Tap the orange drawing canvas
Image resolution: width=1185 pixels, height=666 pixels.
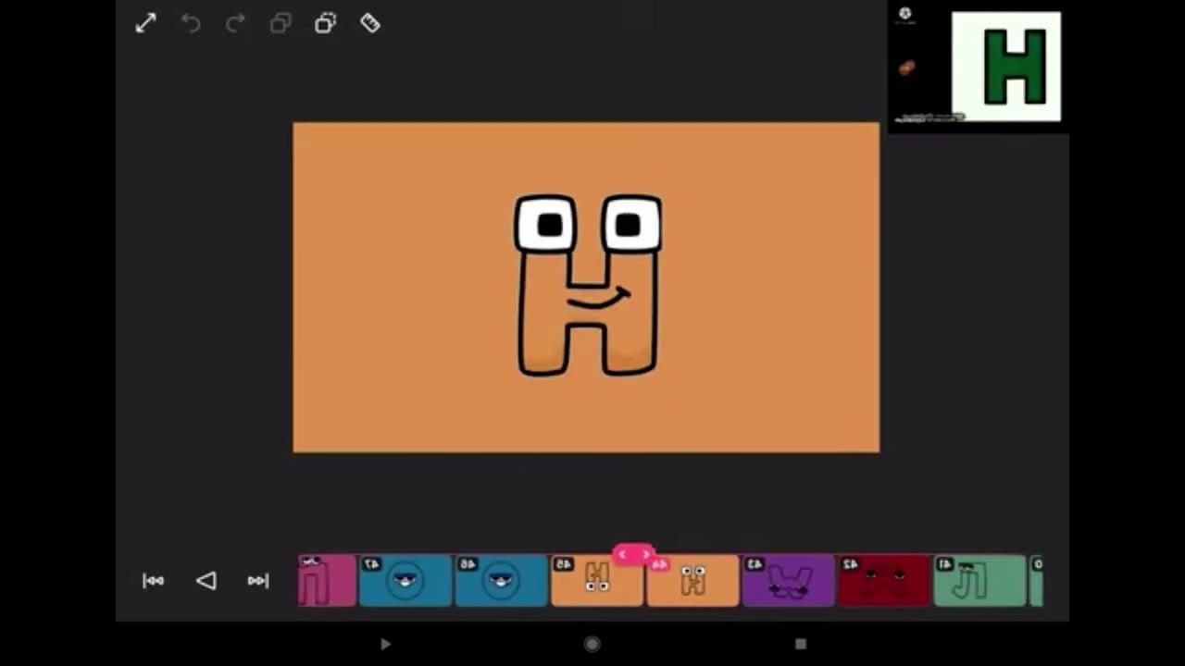click(586, 288)
